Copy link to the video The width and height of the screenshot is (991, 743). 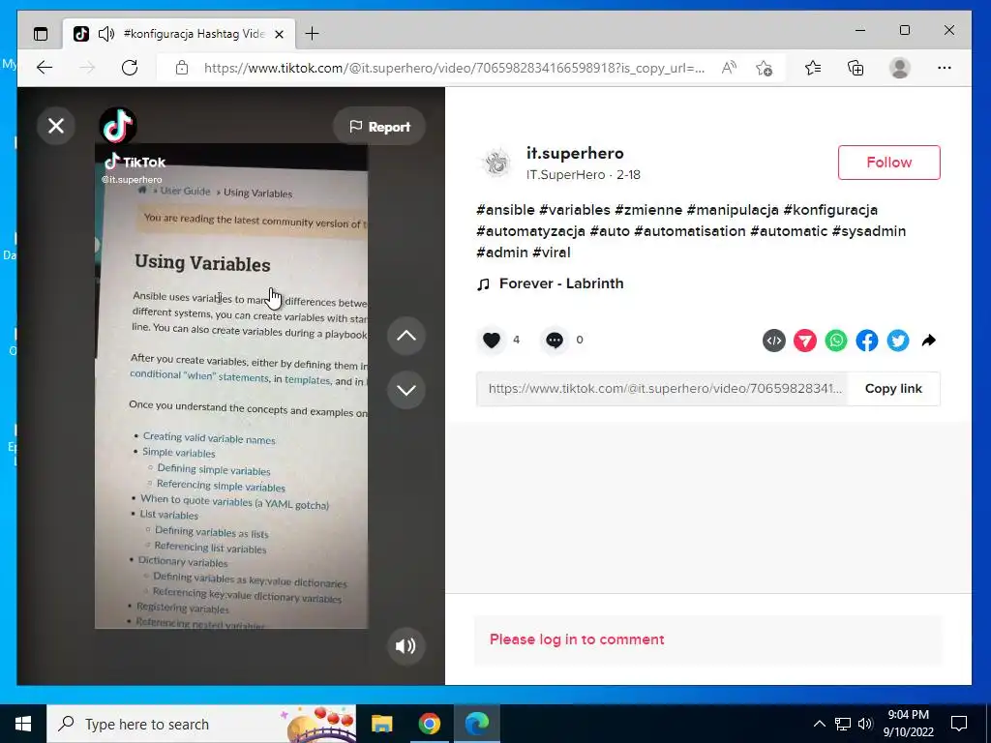click(893, 389)
